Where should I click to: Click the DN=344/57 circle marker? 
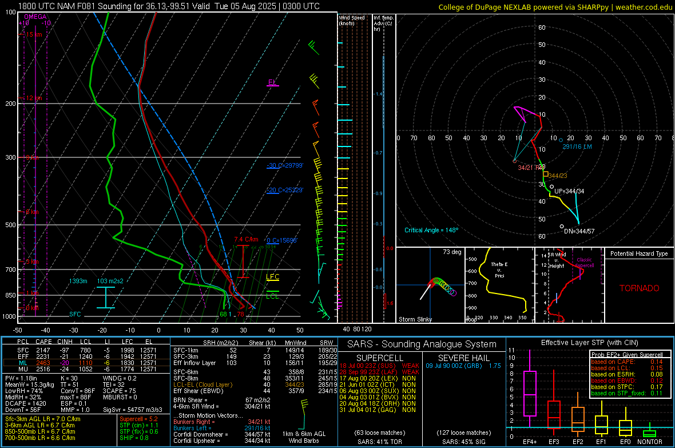562,226
